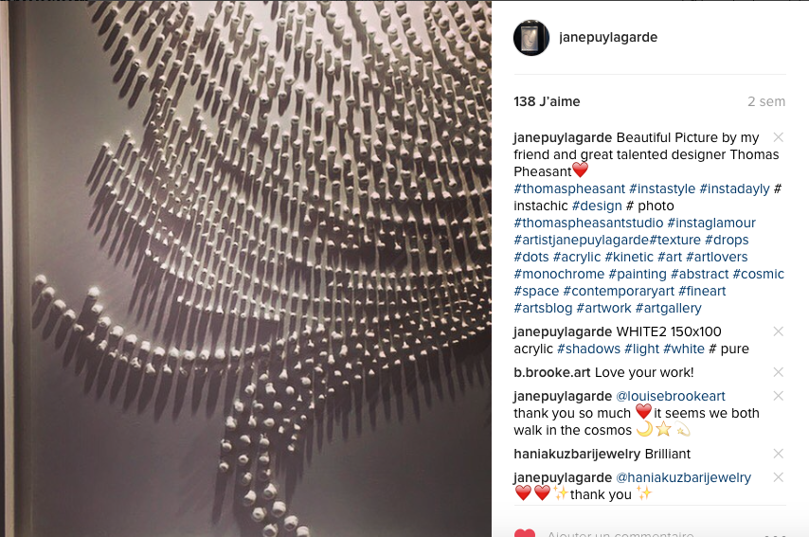This screenshot has width=809, height=537.
Task: Open the janepuylagarde username in header
Action: click(608, 37)
